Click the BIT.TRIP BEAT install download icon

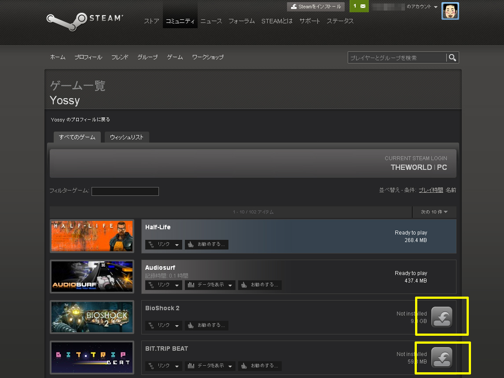441,357
